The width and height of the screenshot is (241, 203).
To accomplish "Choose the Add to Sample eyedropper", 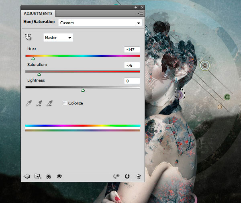I will [39, 103].
